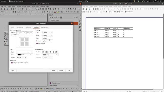
Task: Open keyboard language 'en' indicator in top bar
Action: tap(148, 1)
